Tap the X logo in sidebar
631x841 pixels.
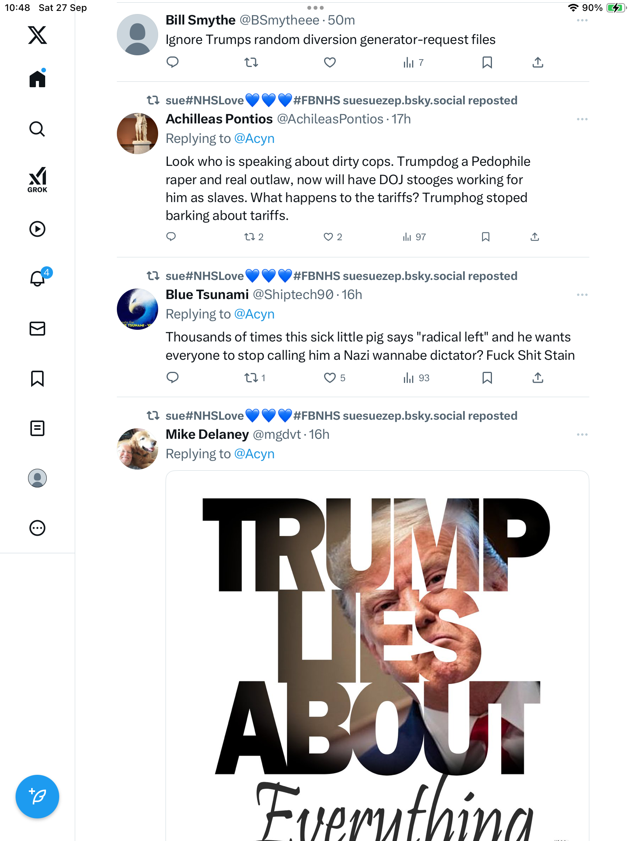(37, 35)
